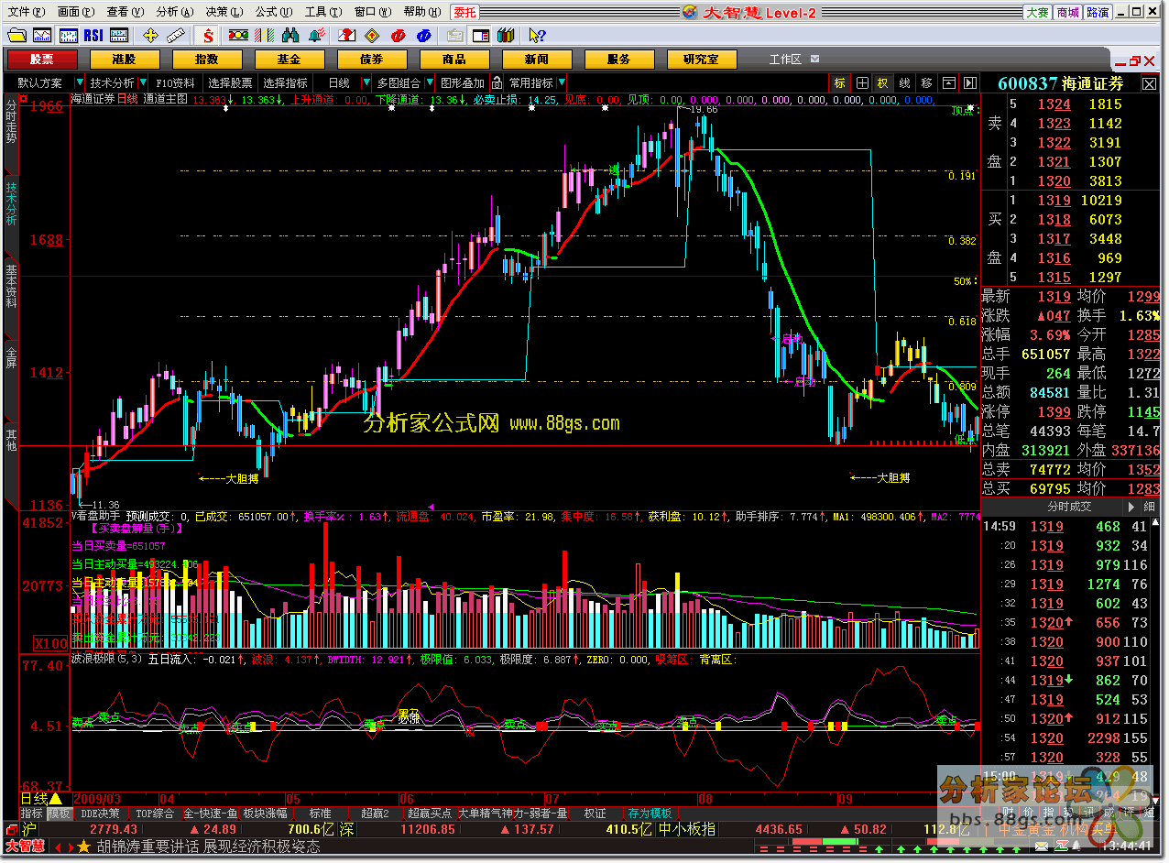The height and width of the screenshot is (863, 1169).
Task: Click the striped color-bars toolbar icon
Action: tap(265, 36)
